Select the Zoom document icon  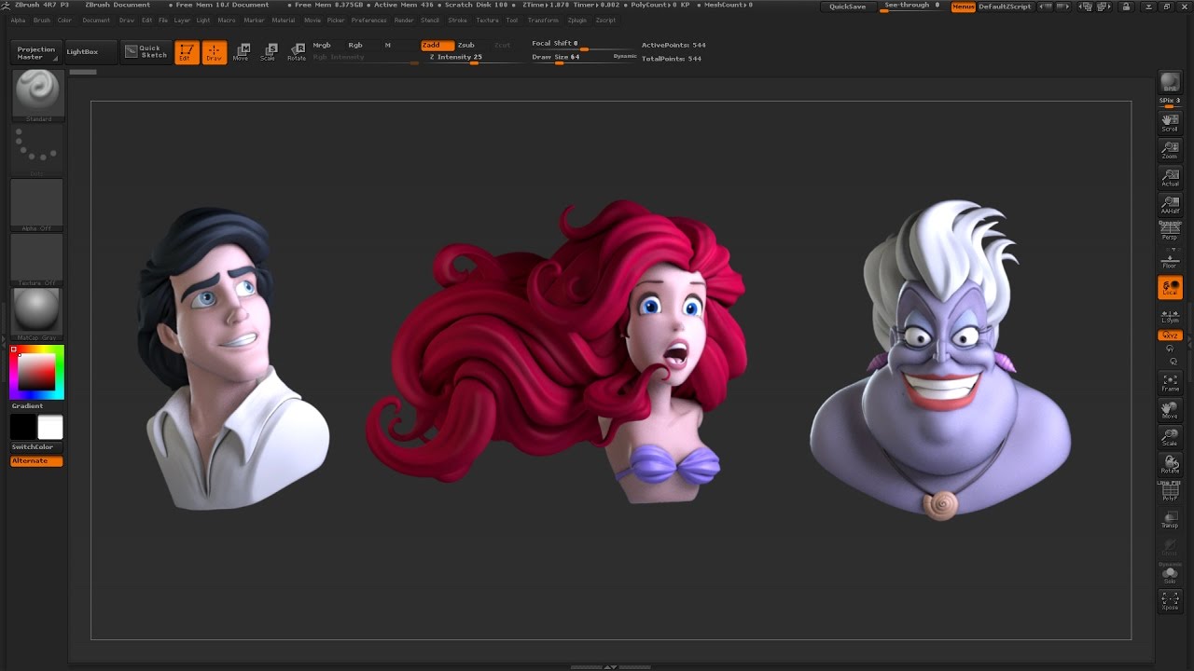coord(1170,149)
